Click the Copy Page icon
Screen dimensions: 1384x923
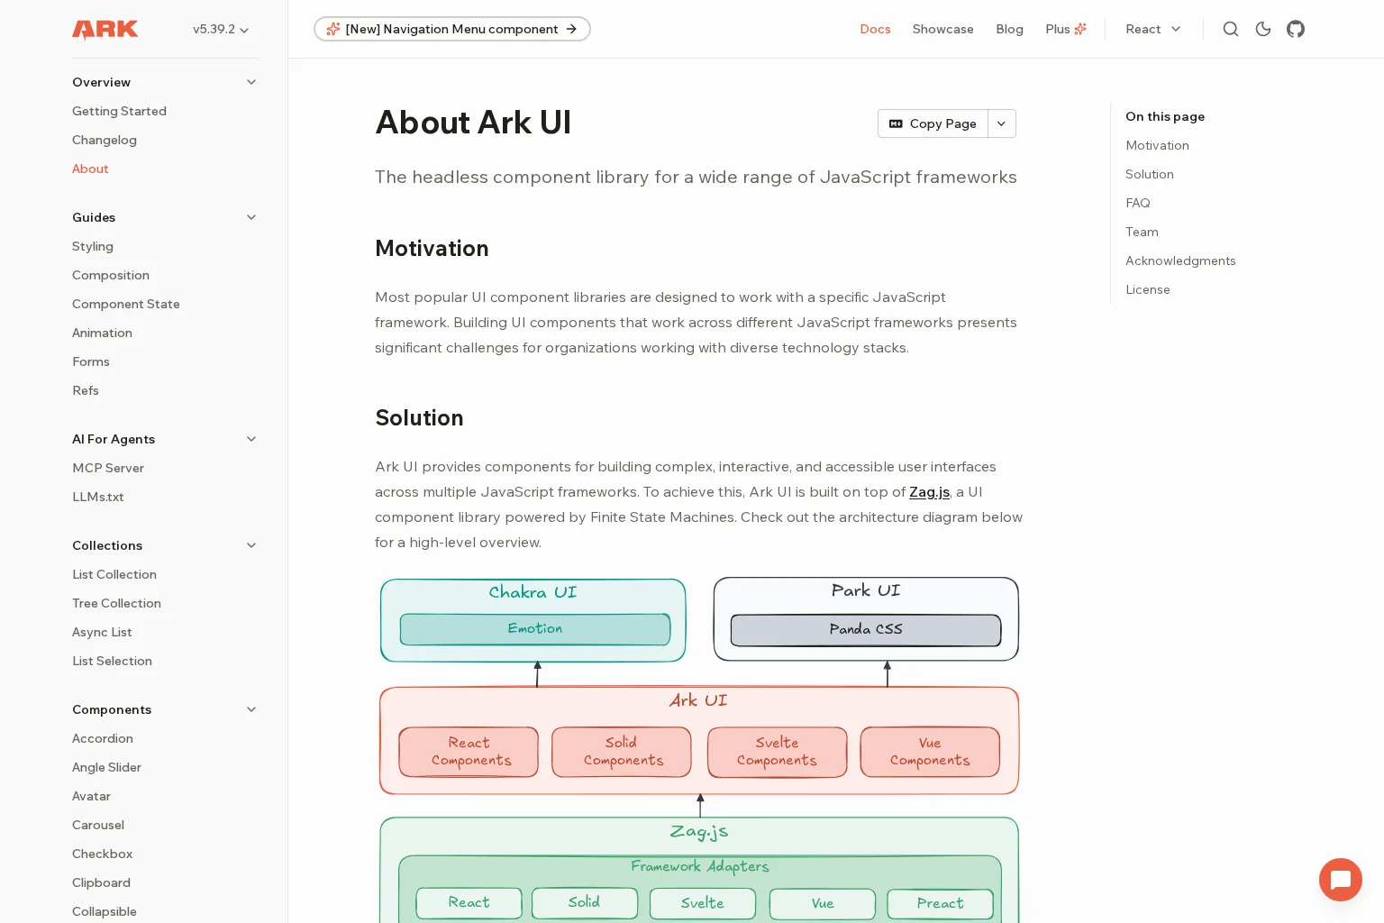tap(896, 123)
